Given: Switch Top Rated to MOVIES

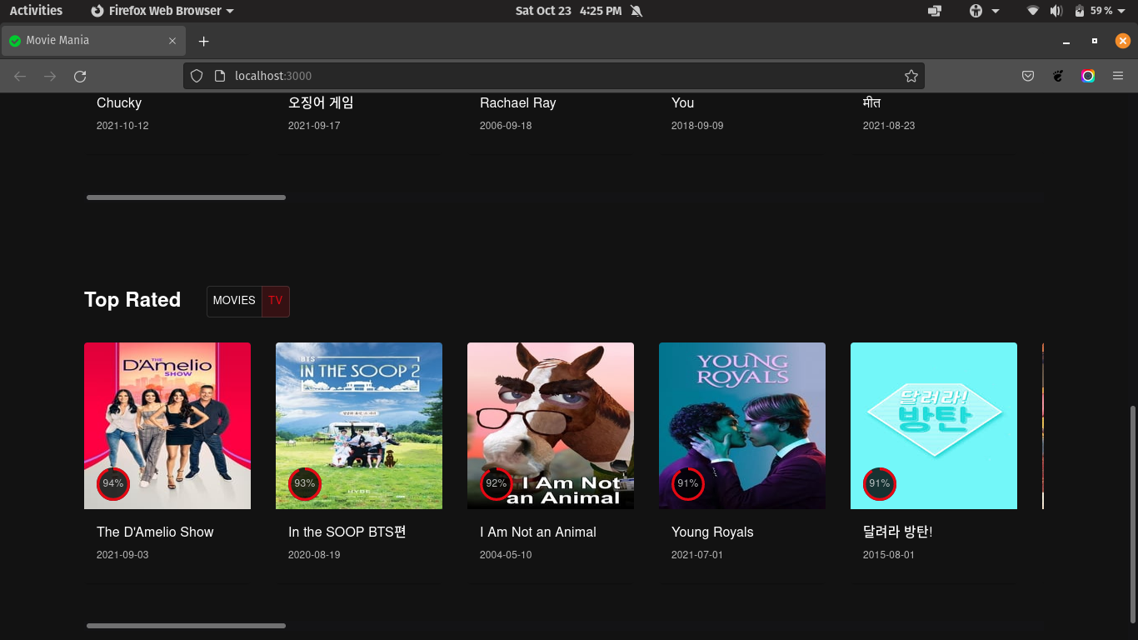Looking at the screenshot, I should click(x=234, y=301).
